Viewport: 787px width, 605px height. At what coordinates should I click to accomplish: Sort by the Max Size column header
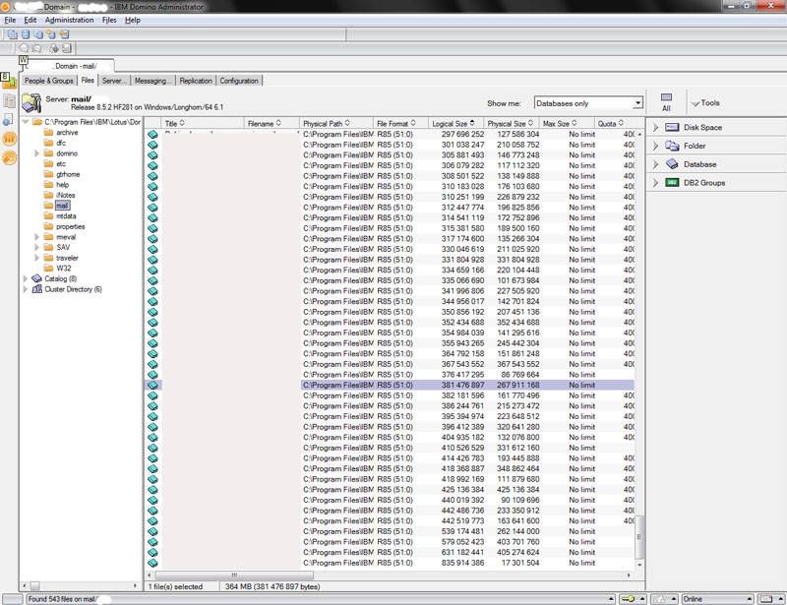click(x=567, y=124)
